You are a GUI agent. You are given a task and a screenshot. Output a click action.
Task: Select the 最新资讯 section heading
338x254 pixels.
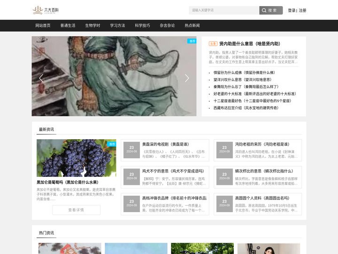click(x=46, y=129)
